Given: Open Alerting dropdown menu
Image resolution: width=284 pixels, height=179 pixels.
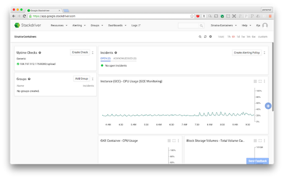Looking at the screenshot, I should coord(79,25).
